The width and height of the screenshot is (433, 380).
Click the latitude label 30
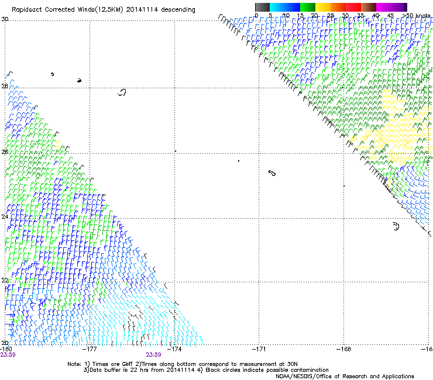pos(5,19)
